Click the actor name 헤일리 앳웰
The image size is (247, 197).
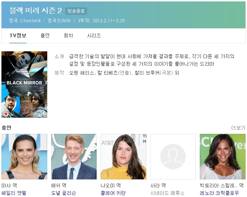14,193
